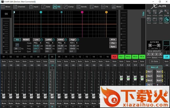Toggle Auto Mix group X
The height and width of the screenshot is (108, 170).
pos(150,45)
